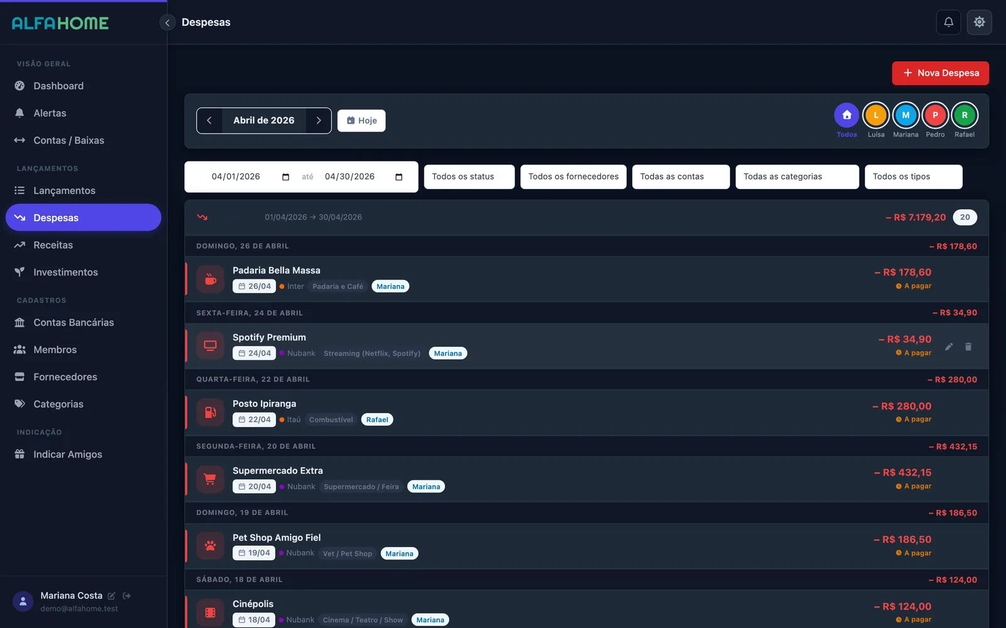Filter expenses by Mariana avatar
This screenshot has width=1006, height=628.
point(905,115)
